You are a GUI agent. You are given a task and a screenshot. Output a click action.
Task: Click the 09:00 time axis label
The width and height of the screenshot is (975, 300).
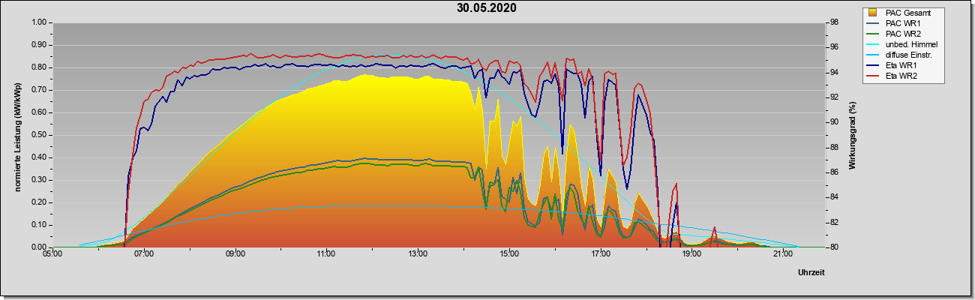coord(235,256)
